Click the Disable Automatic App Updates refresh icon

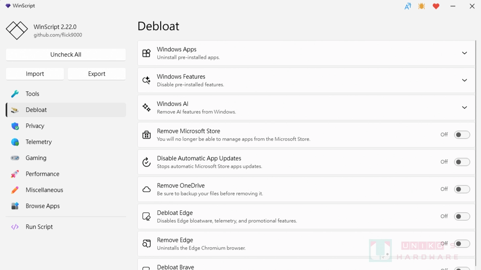(x=146, y=162)
